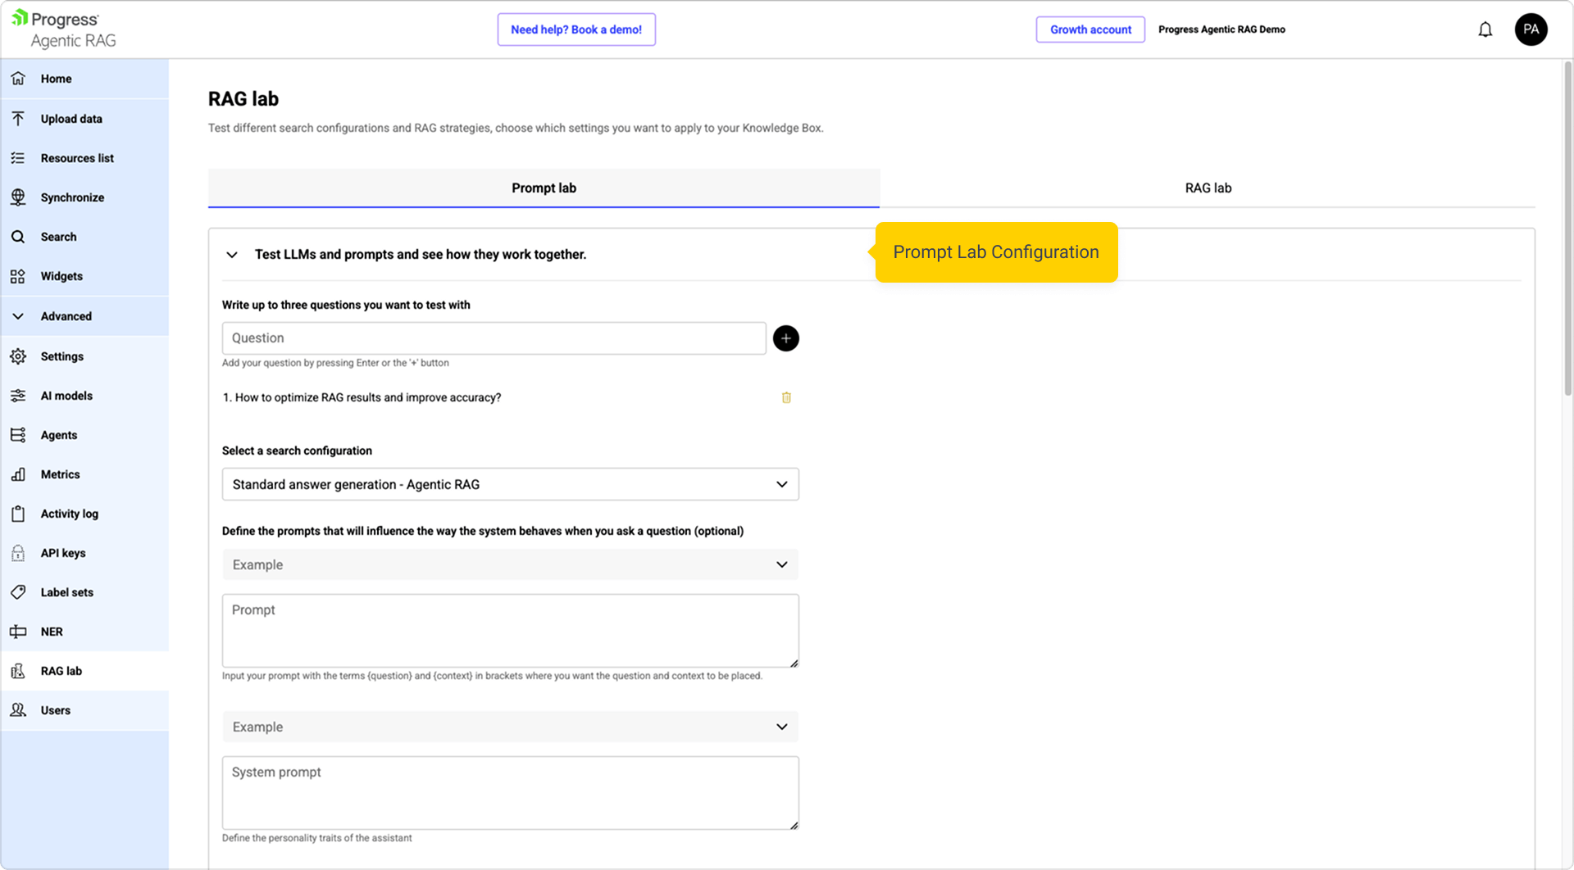This screenshot has width=1574, height=870.
Task: Delete the first test question via trash icon
Action: [x=785, y=398]
